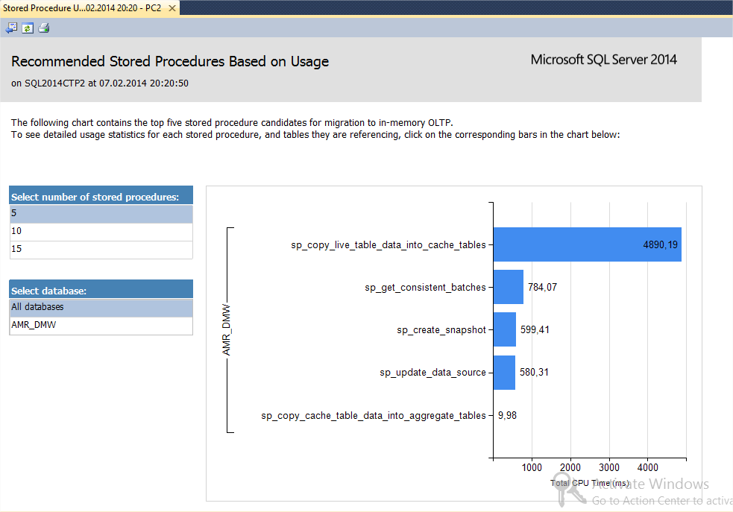Viewport: 733px width, 512px height.
Task: Select 10 stored procedures option
Action: (x=101, y=231)
